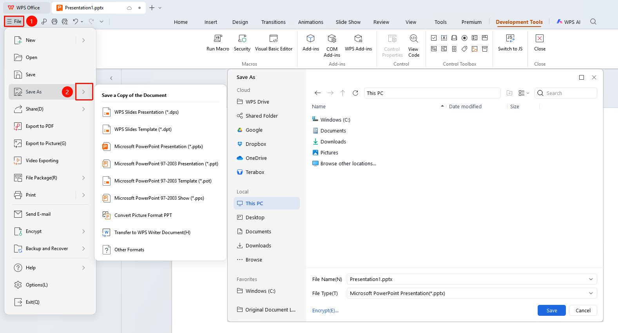Screen dimensions: 618x333
Task: Open the Add-ins manager
Action: [x=311, y=43]
